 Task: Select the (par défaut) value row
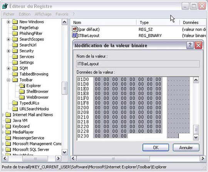tap(139, 29)
